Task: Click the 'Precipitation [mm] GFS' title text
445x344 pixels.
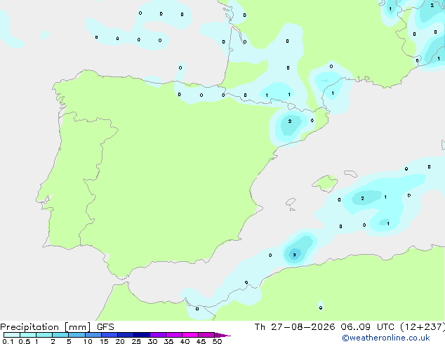Action: 57,327
